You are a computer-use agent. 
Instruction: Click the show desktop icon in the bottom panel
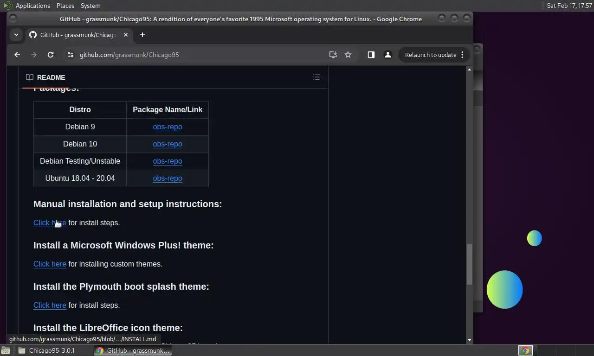point(5,350)
